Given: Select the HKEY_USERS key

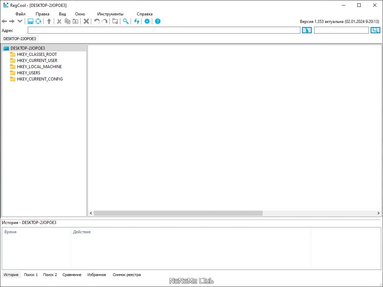Looking at the screenshot, I should 28,73.
